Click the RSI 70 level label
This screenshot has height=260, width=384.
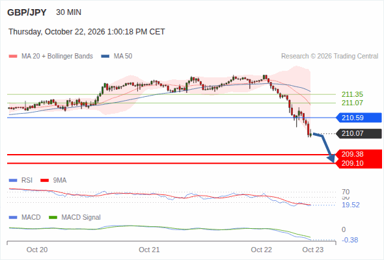pos(346,192)
